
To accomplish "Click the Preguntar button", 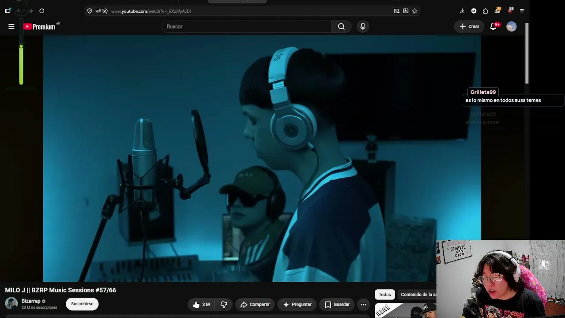I will coord(298,304).
